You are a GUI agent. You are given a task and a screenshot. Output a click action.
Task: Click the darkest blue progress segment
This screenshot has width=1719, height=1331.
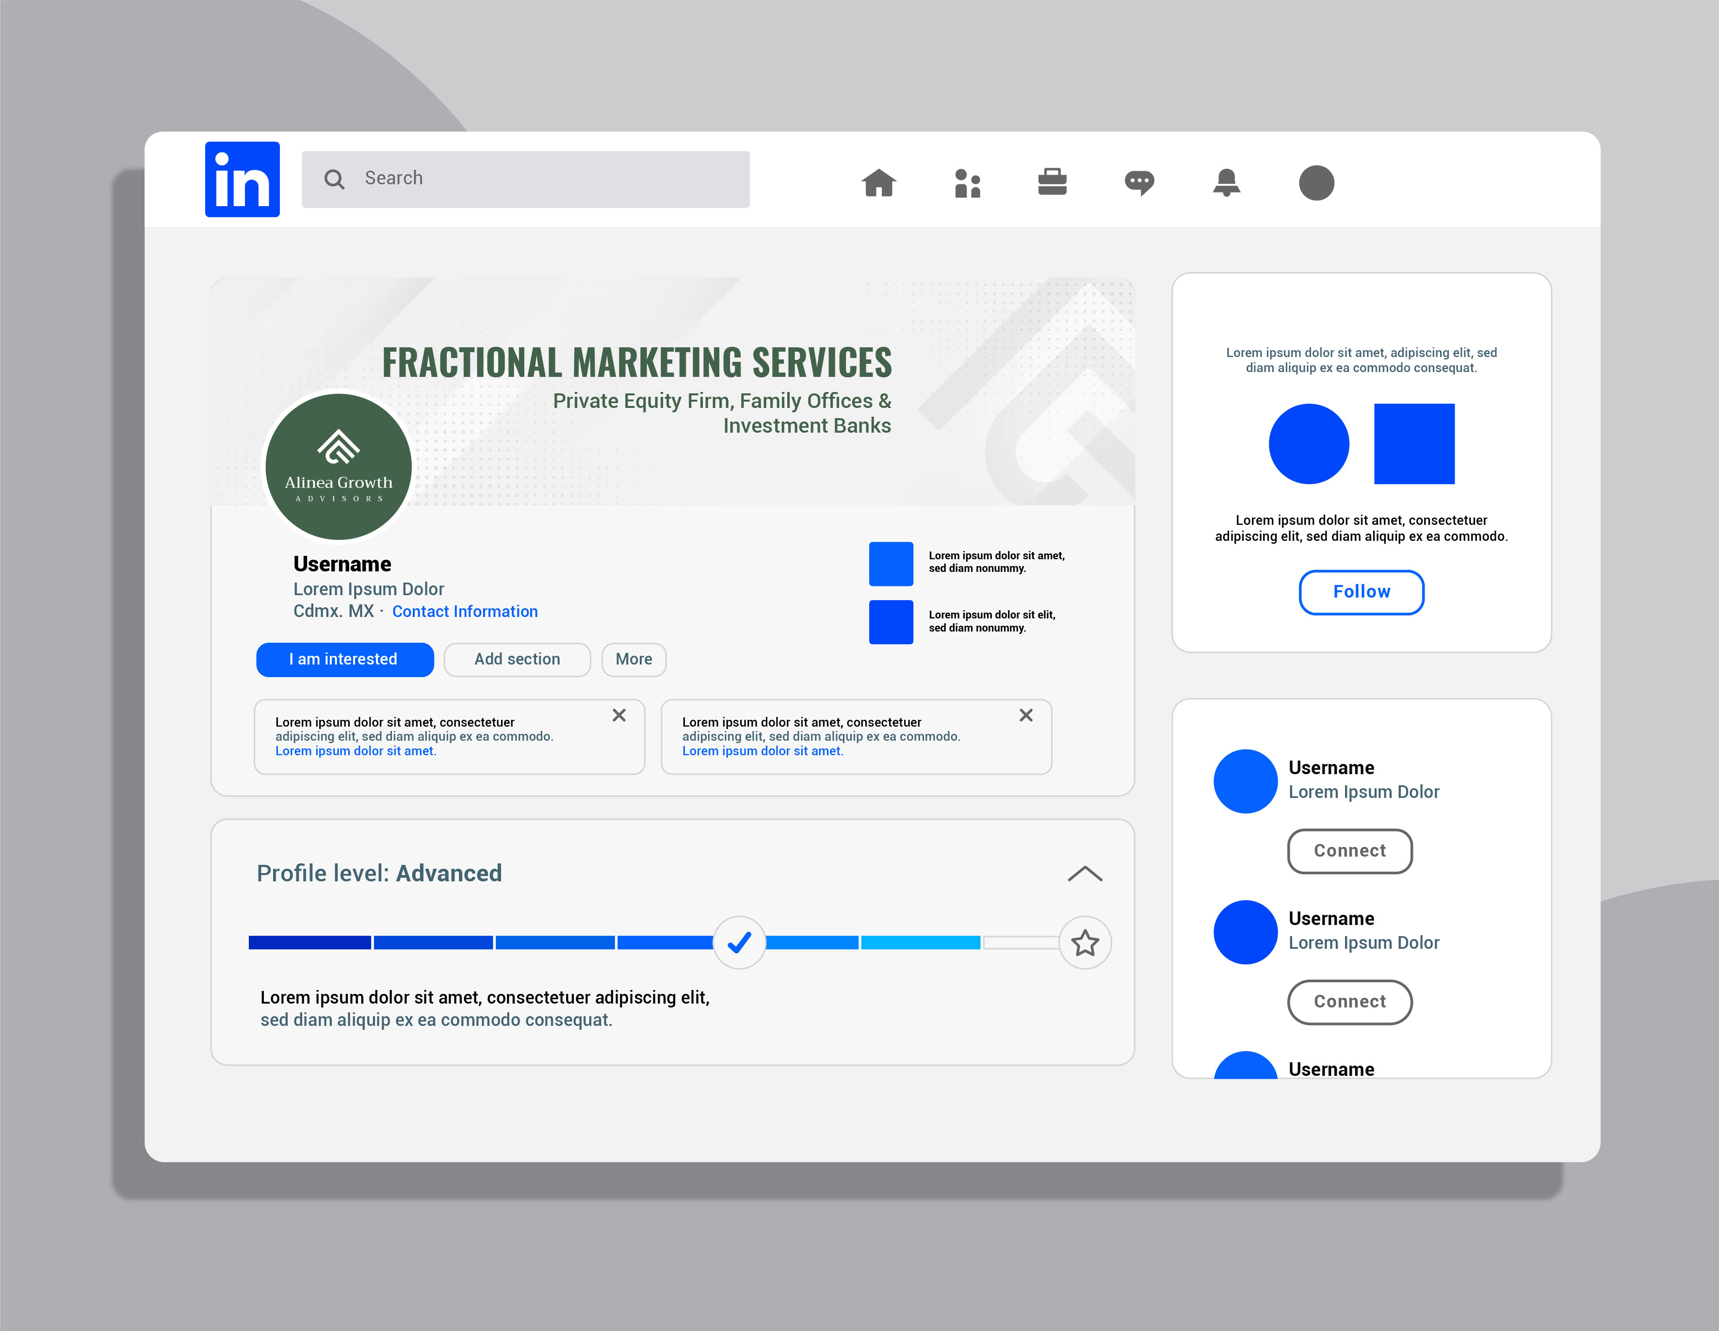pos(309,942)
